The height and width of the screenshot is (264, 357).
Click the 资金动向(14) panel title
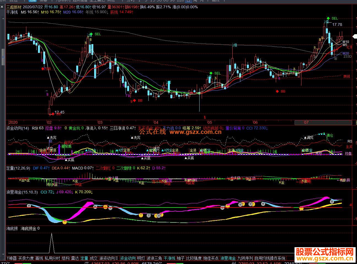click(x=18, y=128)
